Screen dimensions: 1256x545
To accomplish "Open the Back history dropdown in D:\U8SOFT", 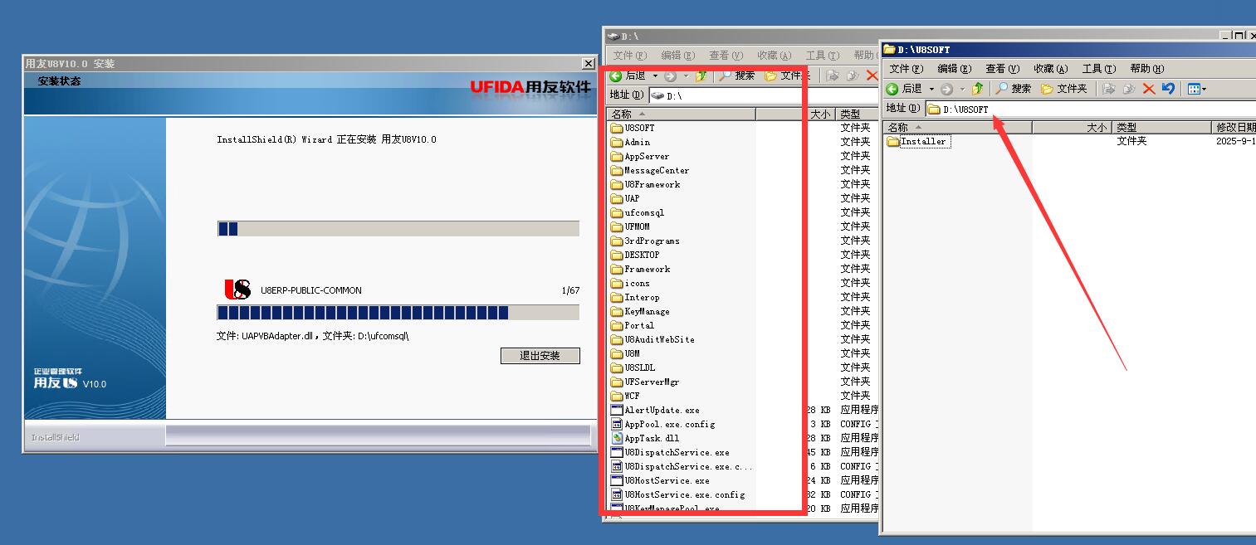I will 931,89.
